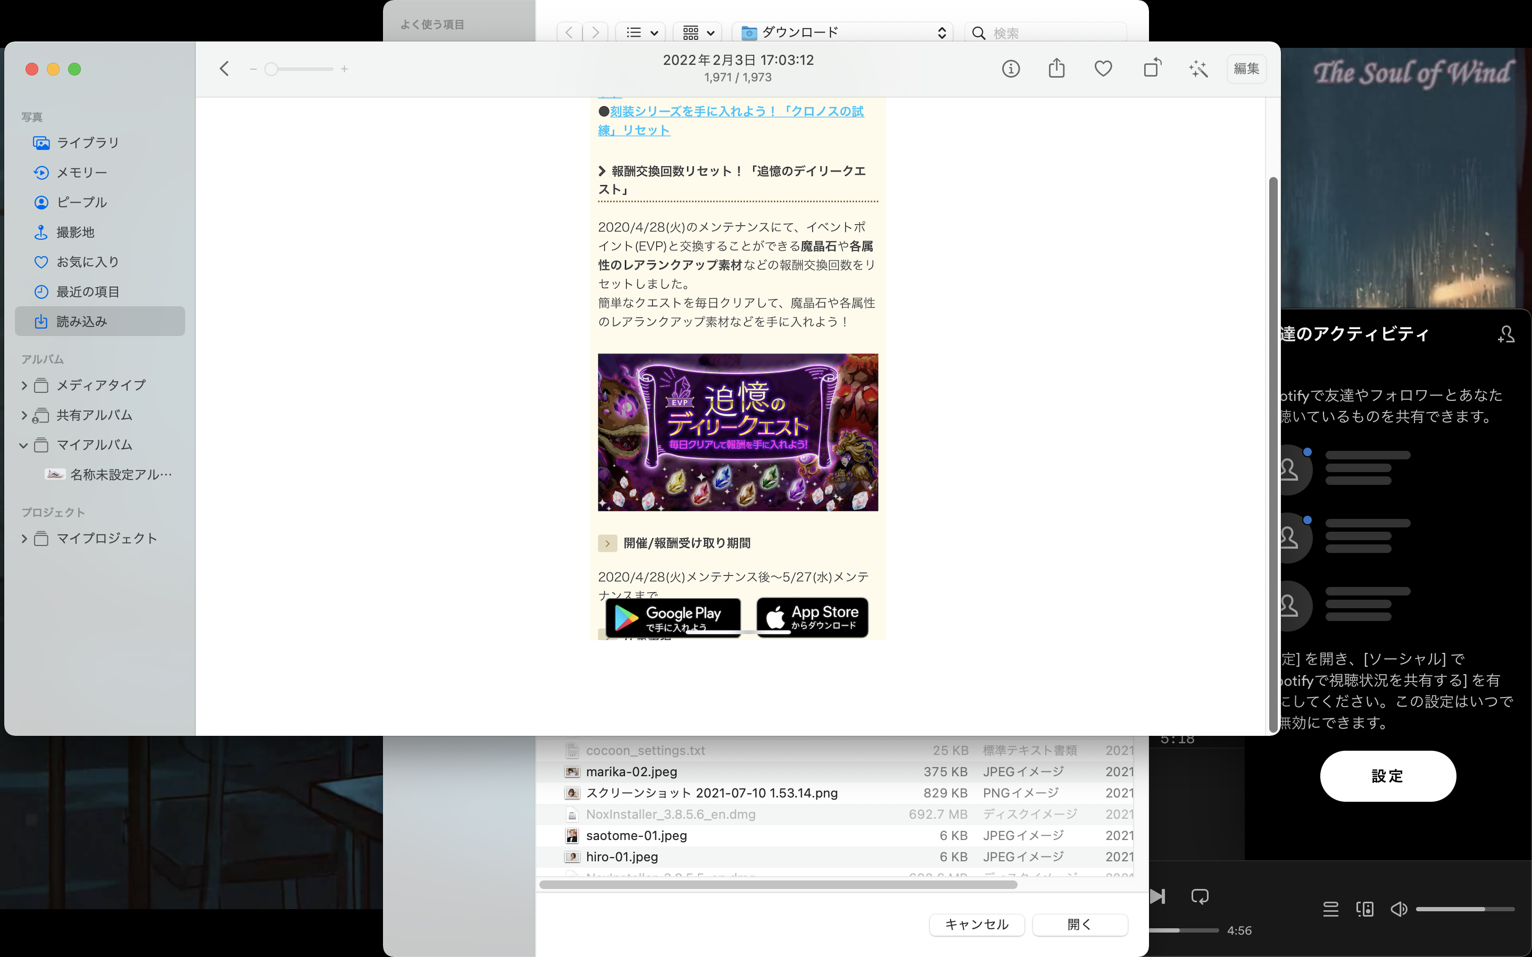
Task: Expand the 開催/報酬受け取り期間 section arrow
Action: pos(607,543)
